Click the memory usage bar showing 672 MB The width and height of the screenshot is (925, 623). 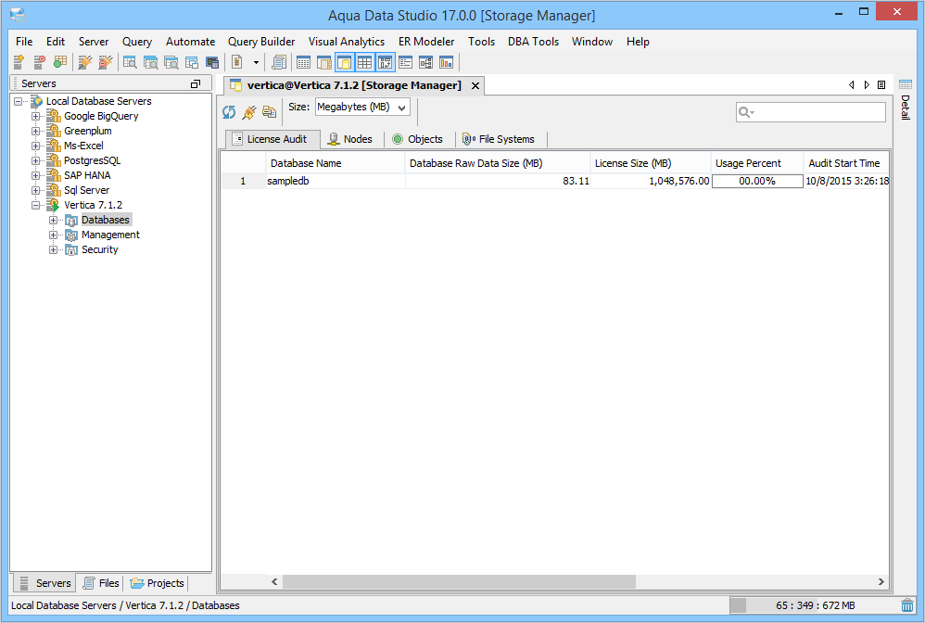[812, 605]
